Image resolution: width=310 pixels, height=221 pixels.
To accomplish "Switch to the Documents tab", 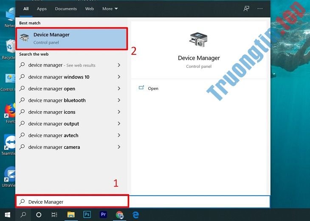I will click(x=66, y=8).
